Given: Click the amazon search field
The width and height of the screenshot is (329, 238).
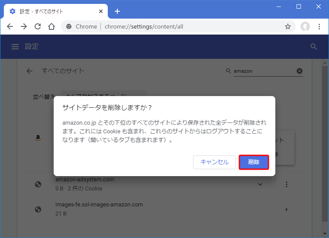Looking at the screenshot, I should [263, 71].
